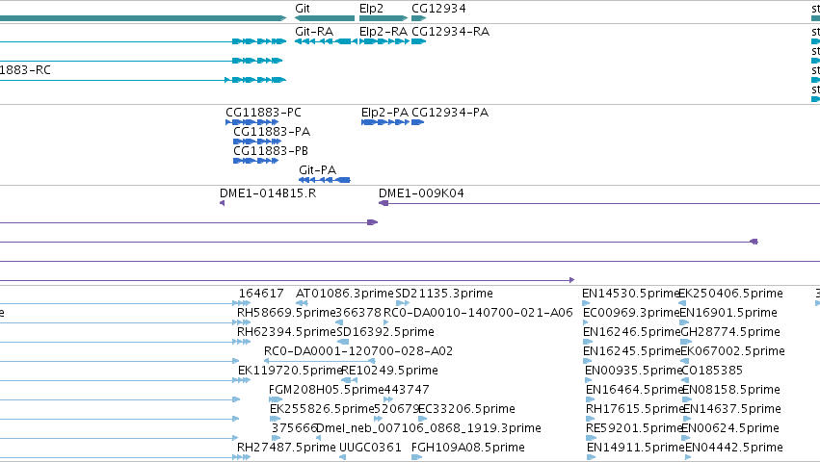Click the EN14637.5prime EST label
This screenshot has width=820, height=462.
[732, 409]
